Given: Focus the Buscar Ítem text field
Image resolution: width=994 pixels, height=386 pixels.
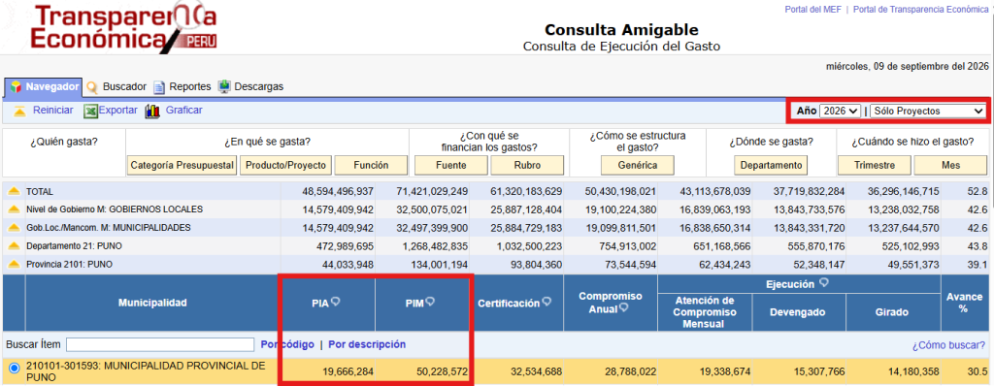Looking at the screenshot, I should coord(160,345).
